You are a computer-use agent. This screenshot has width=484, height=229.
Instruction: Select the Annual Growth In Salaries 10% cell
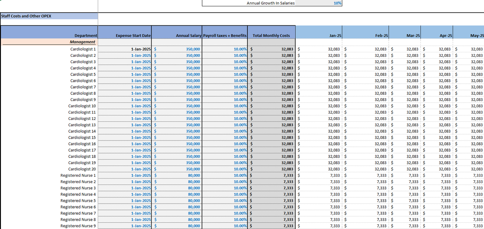pyautogui.click(x=318, y=3)
